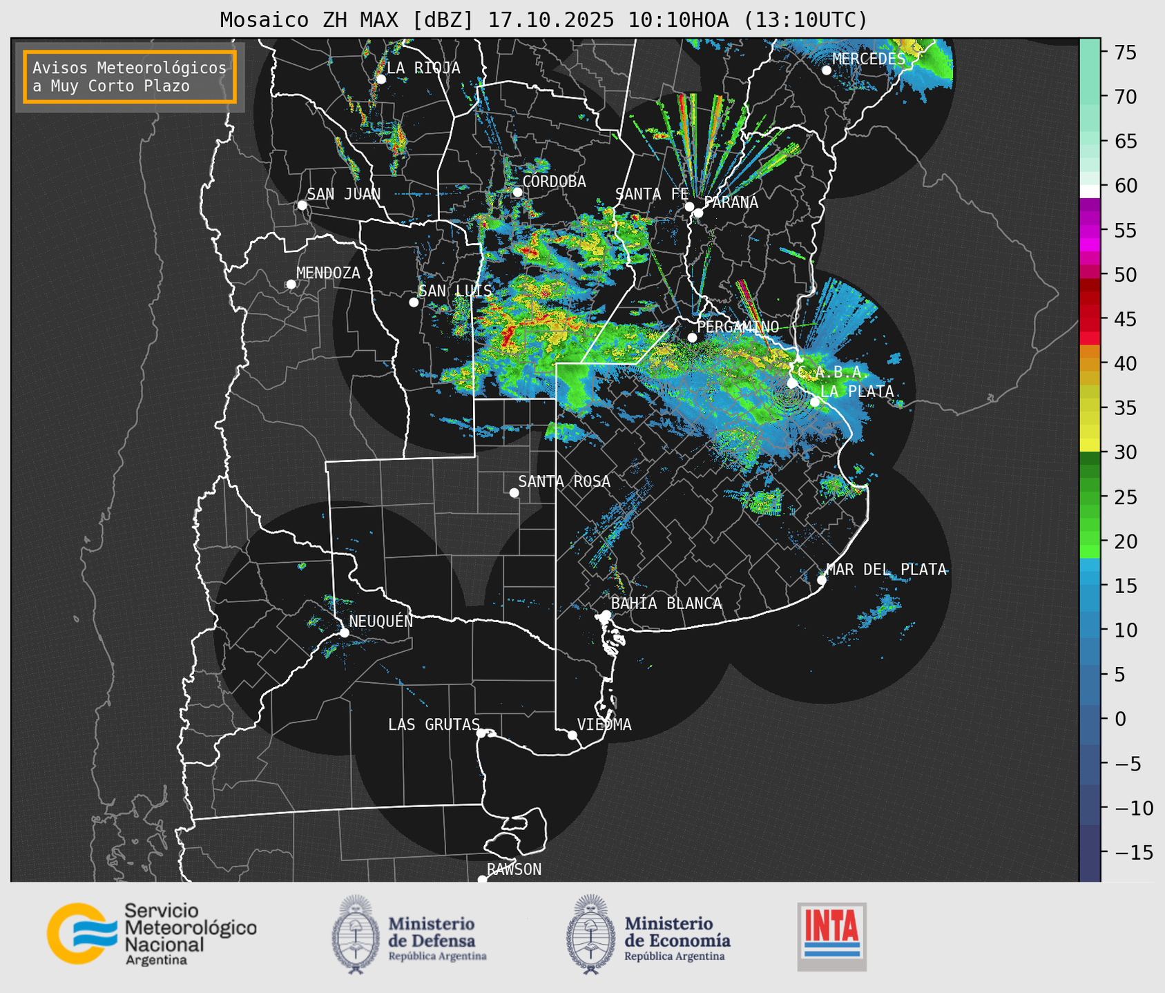Select the Santa Rosa city marker dot
The width and height of the screenshot is (1165, 993).
click(514, 492)
